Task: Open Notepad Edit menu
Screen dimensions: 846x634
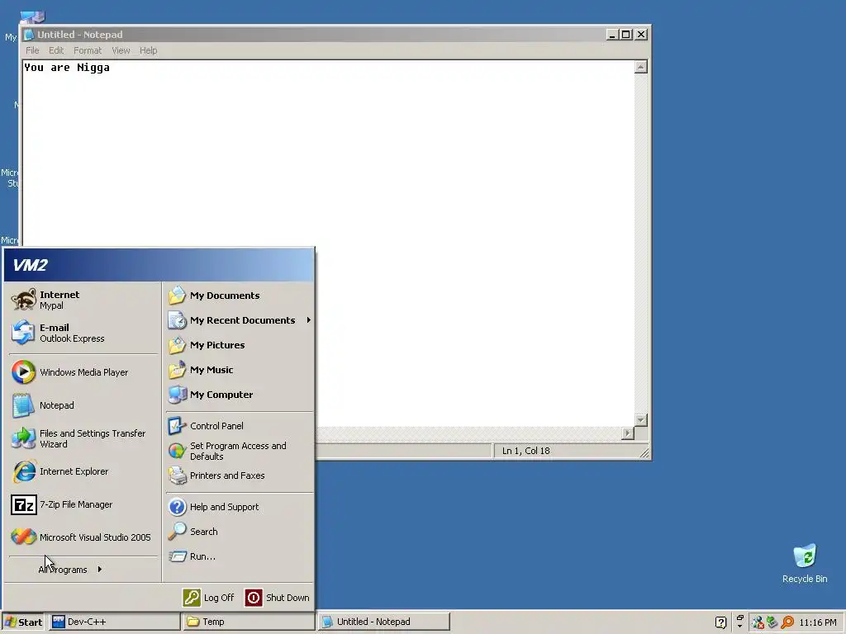Action: coord(56,50)
